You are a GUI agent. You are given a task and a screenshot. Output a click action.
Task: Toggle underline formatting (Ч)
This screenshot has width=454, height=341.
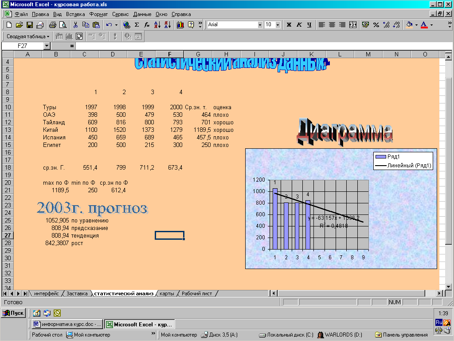309,25
